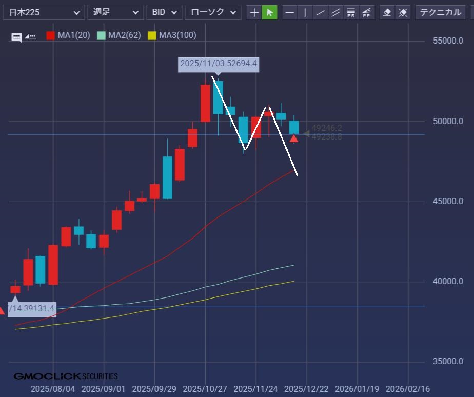Choose the vertical line drawing tool
The width and height of the screenshot is (474, 397).
305,12
